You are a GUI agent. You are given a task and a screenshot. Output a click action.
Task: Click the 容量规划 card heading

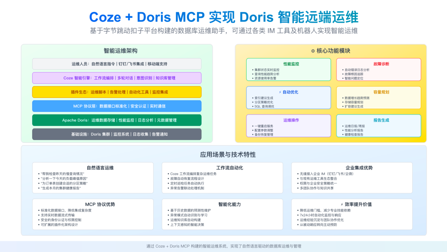click(381, 92)
